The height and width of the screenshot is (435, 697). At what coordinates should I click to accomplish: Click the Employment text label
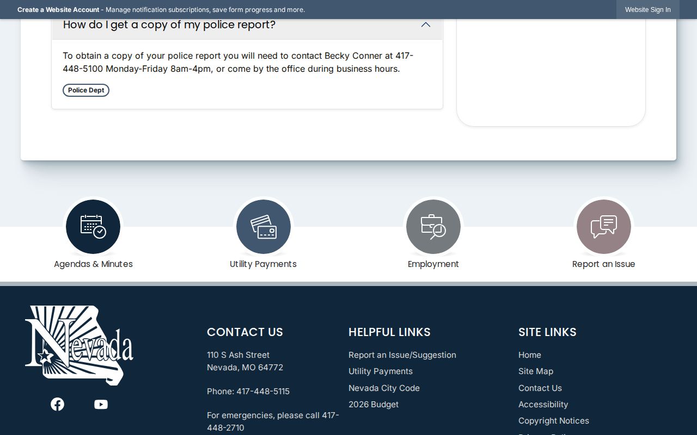tap(433, 264)
